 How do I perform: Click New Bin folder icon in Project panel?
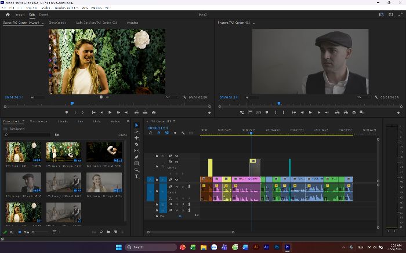point(108,232)
